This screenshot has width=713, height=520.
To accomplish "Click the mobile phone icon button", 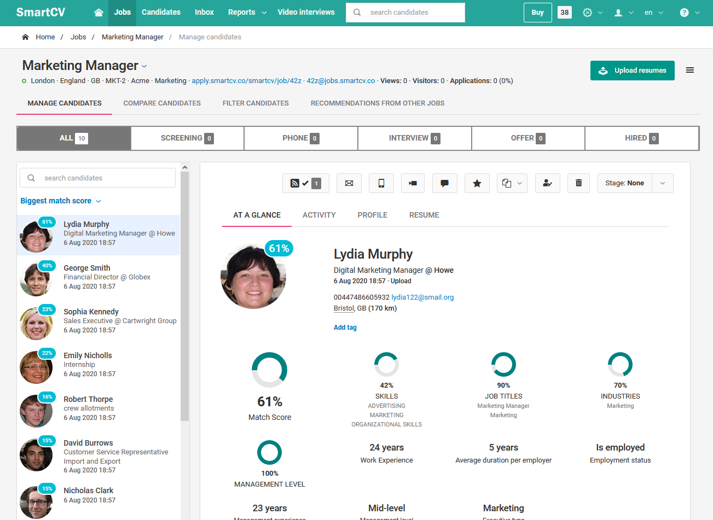I will (381, 183).
